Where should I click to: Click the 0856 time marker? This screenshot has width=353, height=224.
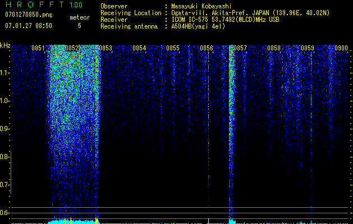[x=207, y=48]
